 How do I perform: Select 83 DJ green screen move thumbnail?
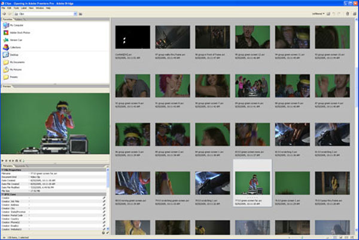[252, 134]
